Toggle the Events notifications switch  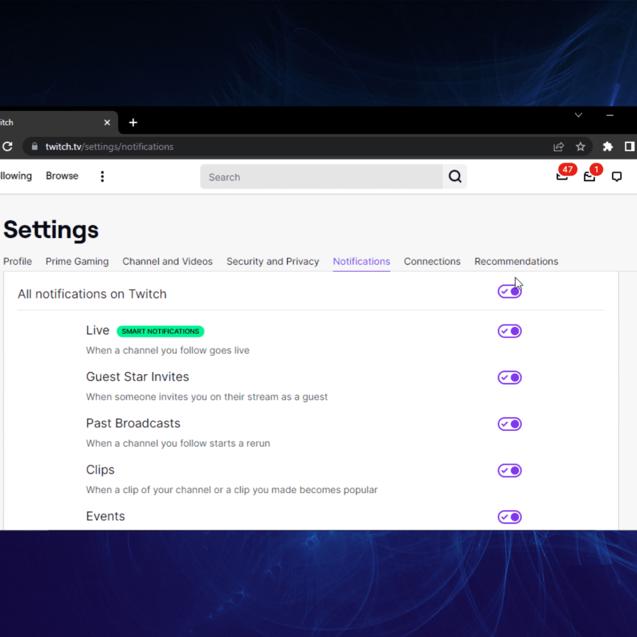point(510,517)
